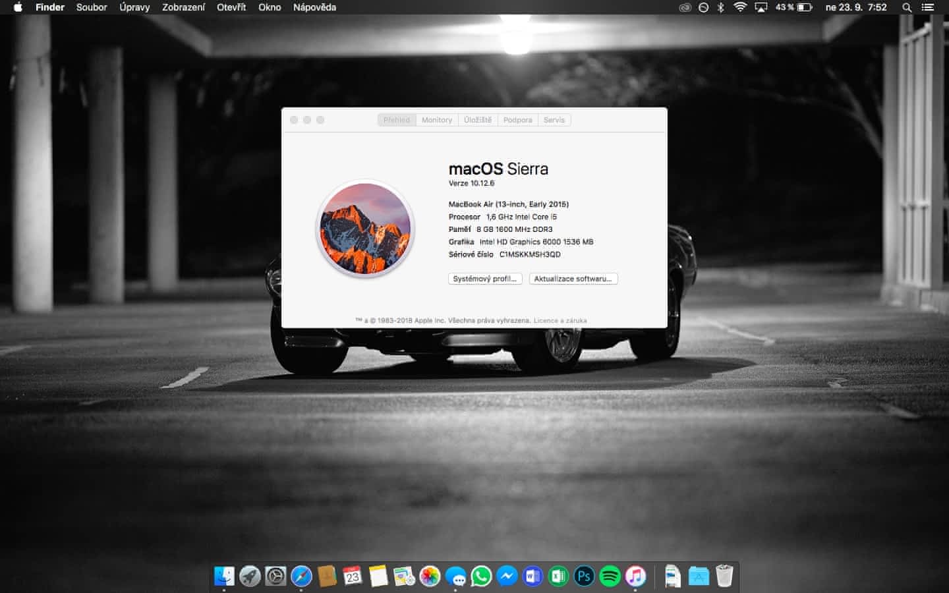Screen dimensions: 949x593
Task: Open the Zobrazení menu
Action: pyautogui.click(x=183, y=7)
